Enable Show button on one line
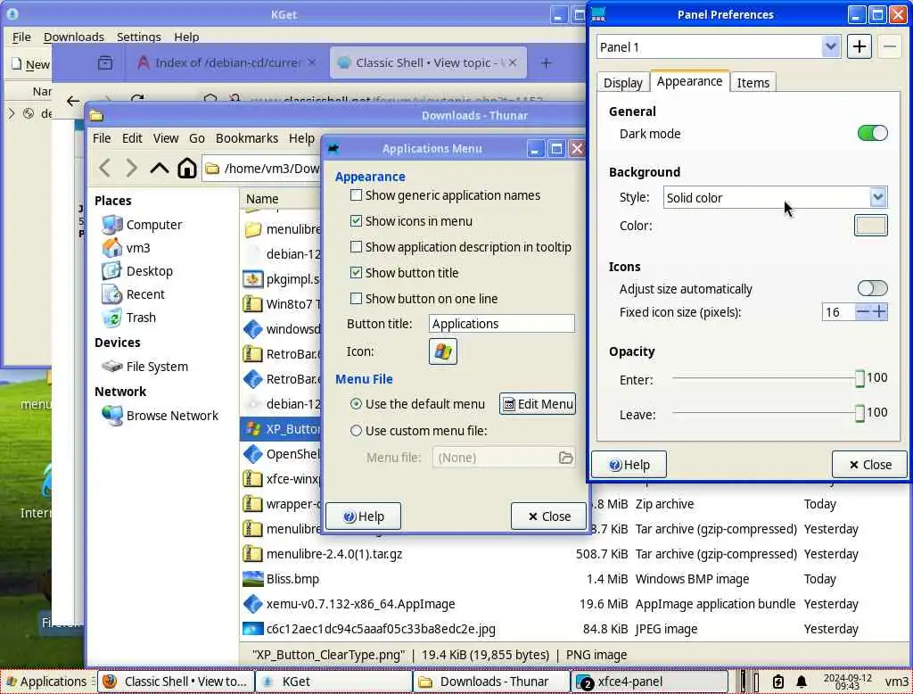Screen dimensions: 913x694 point(355,299)
